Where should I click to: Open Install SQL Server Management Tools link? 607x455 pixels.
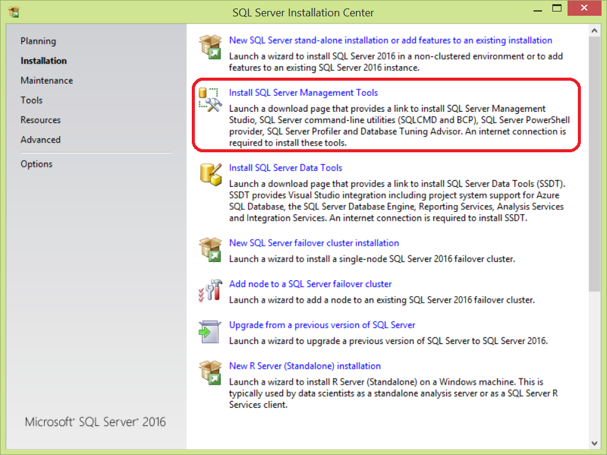(x=303, y=92)
